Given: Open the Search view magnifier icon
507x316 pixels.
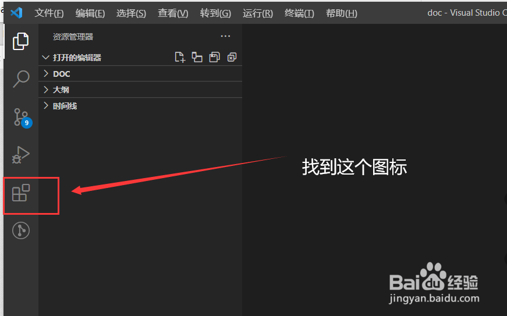Looking at the screenshot, I should tap(21, 79).
